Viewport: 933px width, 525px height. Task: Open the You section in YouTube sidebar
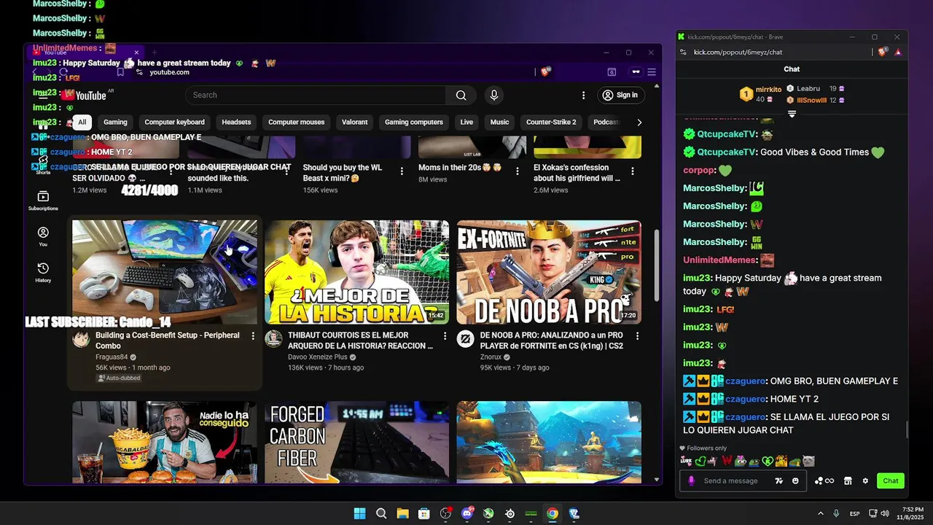(43, 236)
